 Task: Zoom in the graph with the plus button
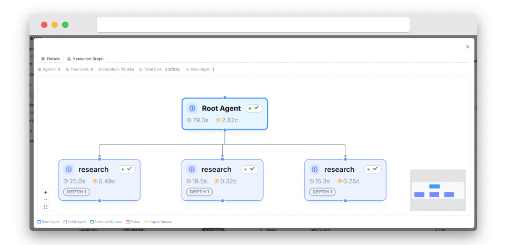click(45, 192)
